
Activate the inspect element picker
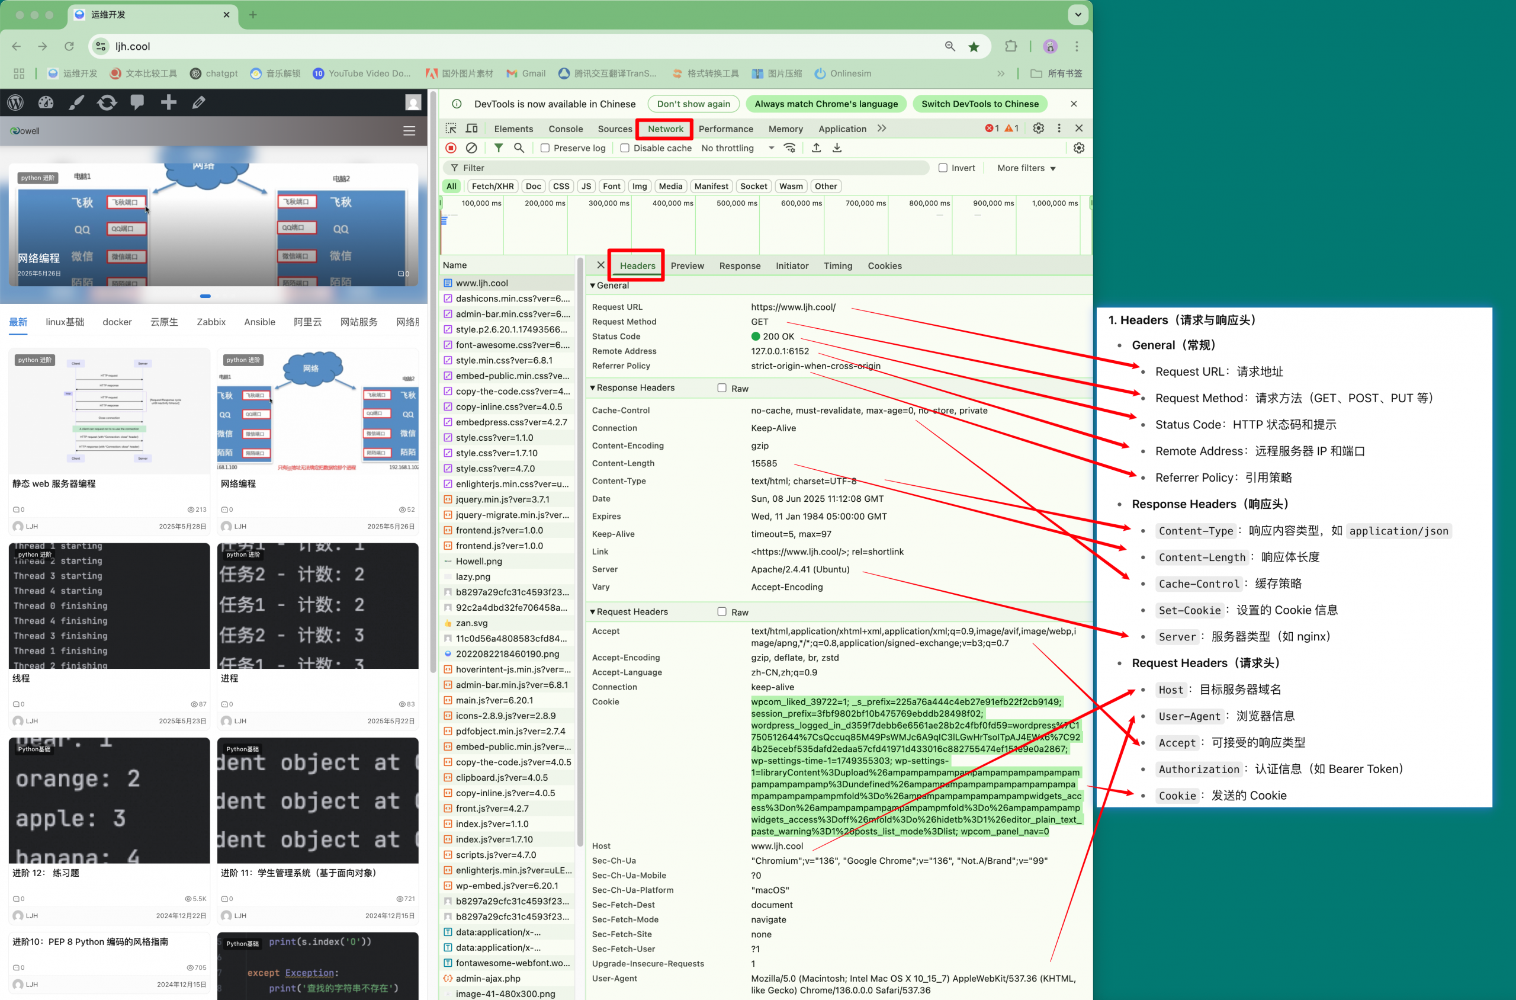[451, 128]
